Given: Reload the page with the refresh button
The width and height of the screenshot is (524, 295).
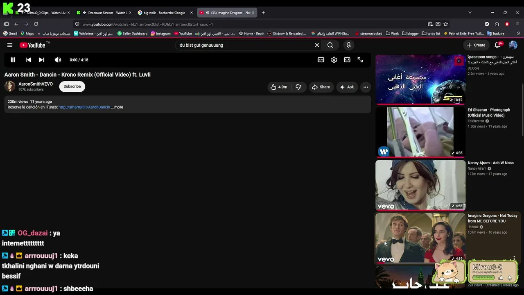Looking at the screenshot, I should click(36, 24).
